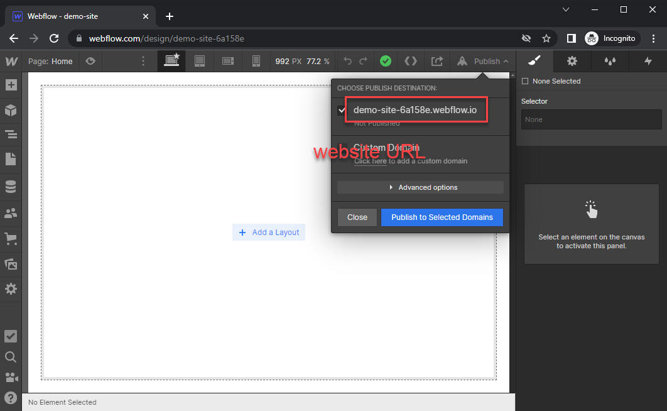Open the Search magnifier tool

tap(11, 356)
